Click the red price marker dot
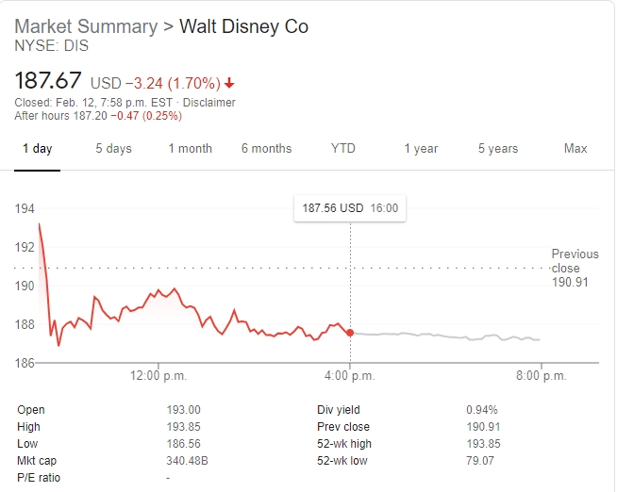The image size is (617, 492). [351, 333]
